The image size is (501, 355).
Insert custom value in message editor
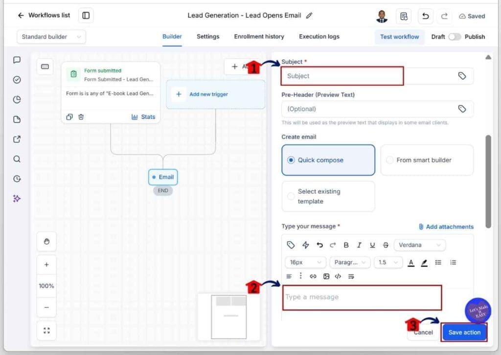click(291, 245)
